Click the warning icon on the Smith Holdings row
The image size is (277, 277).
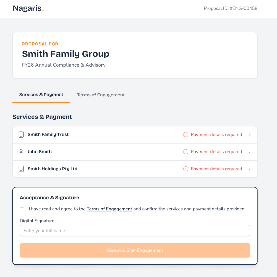click(186, 169)
